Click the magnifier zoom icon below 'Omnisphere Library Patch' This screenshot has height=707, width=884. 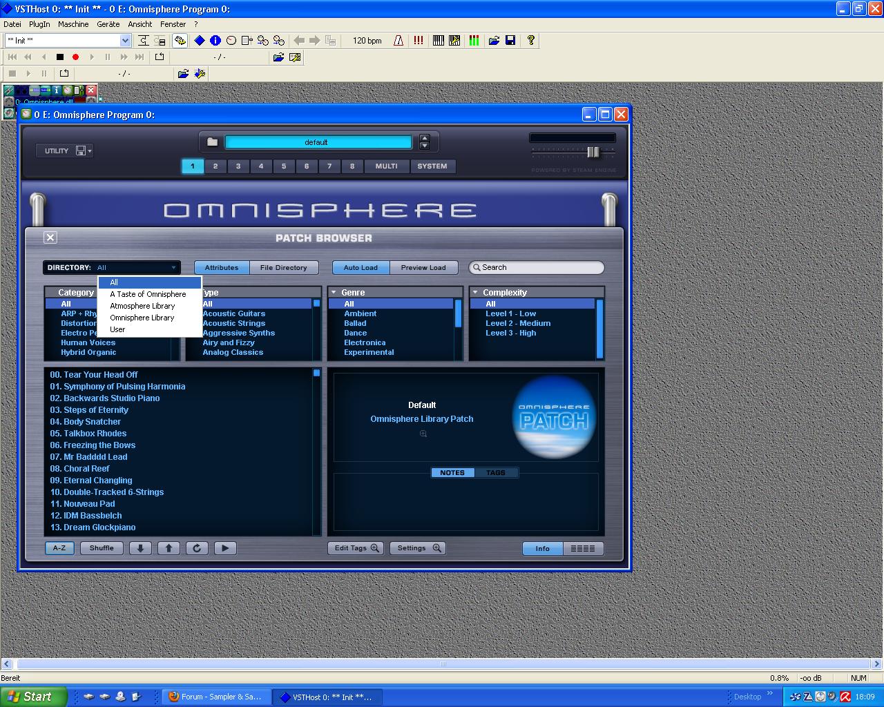[423, 434]
